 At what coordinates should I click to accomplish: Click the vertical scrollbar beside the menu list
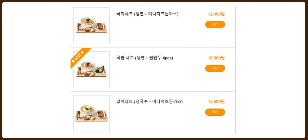click(x=236, y=70)
